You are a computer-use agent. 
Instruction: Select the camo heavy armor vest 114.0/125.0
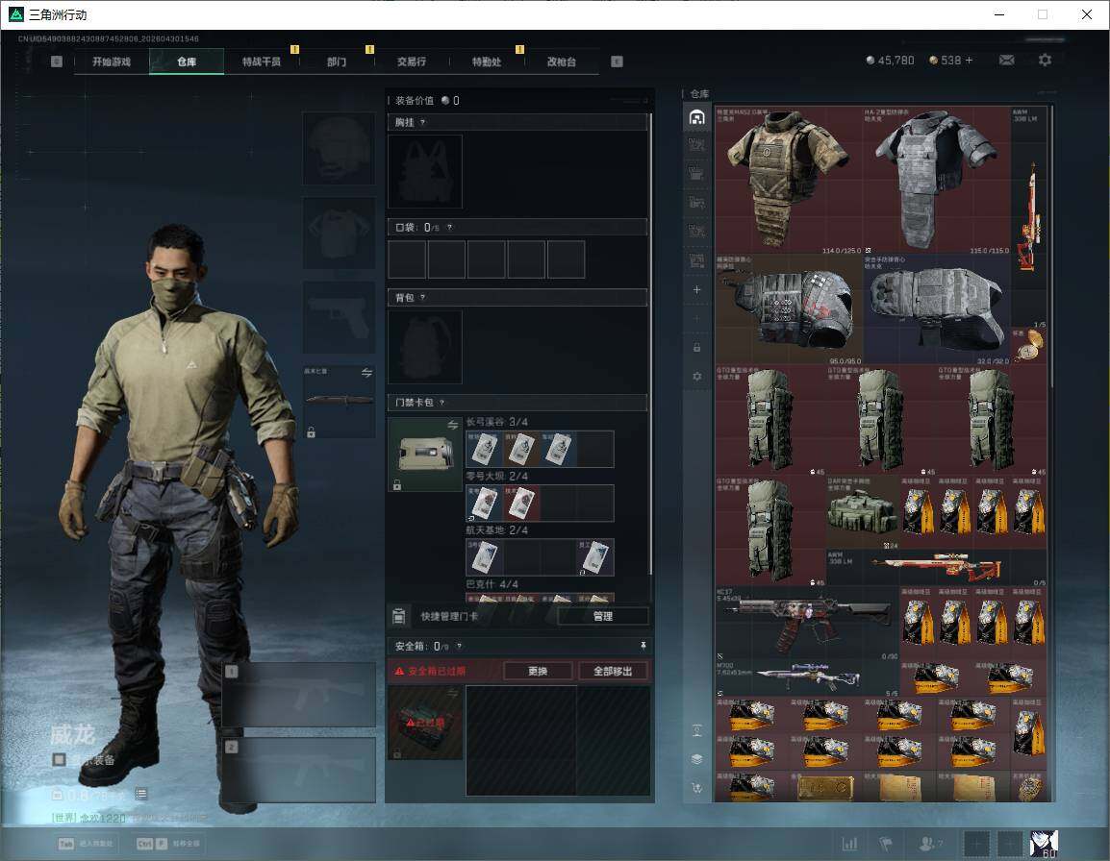[789, 181]
